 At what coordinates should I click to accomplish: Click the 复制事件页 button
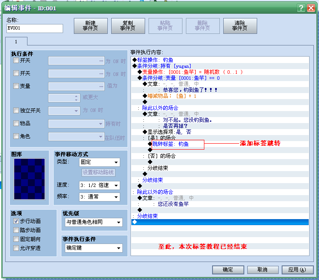point(128,26)
